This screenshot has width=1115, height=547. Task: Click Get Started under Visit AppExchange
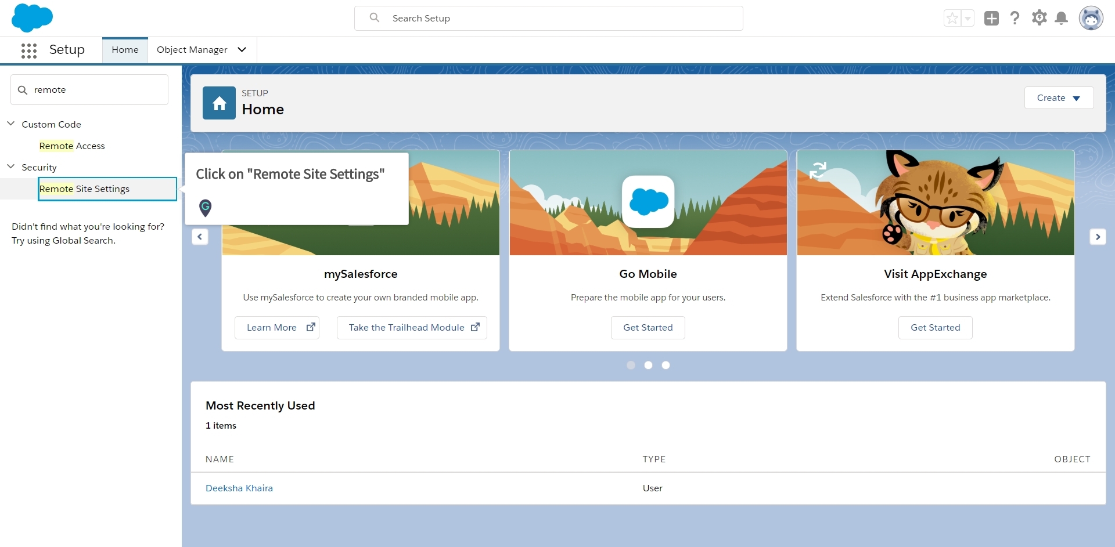click(x=936, y=328)
